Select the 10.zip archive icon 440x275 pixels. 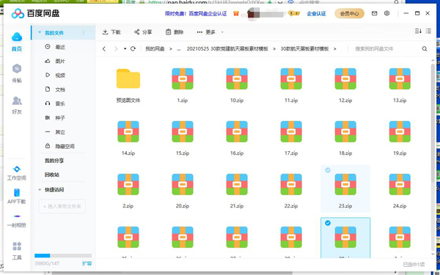[x=237, y=78]
